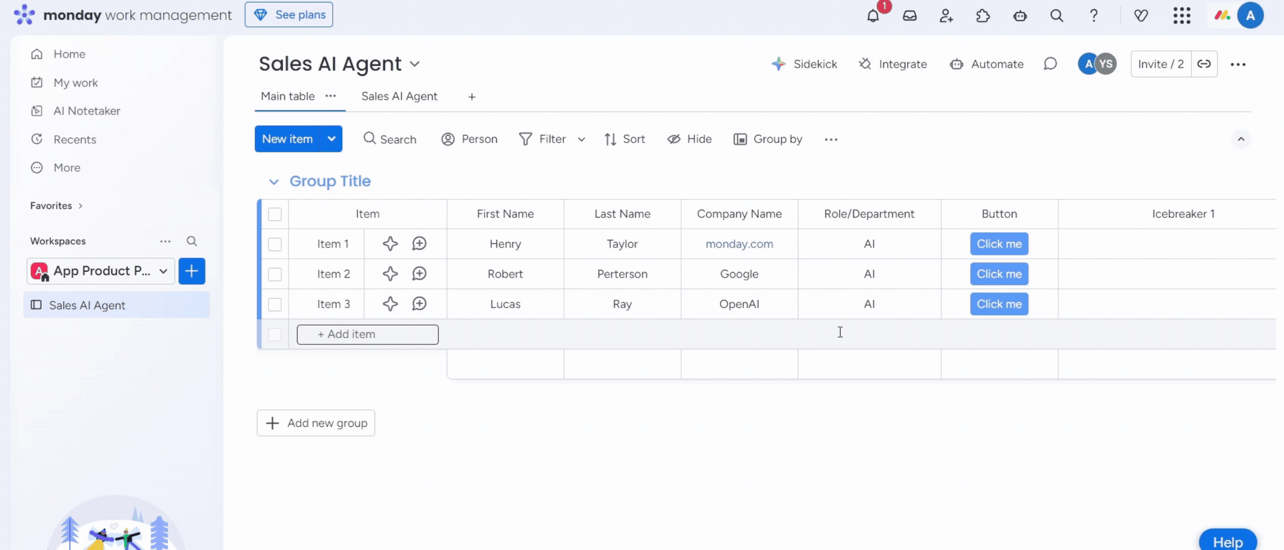Check the Item 1 row checkbox
The width and height of the screenshot is (1284, 550).
[275, 244]
